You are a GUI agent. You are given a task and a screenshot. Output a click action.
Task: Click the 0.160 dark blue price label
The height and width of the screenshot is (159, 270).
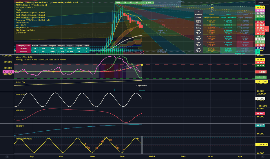pos(260,48)
